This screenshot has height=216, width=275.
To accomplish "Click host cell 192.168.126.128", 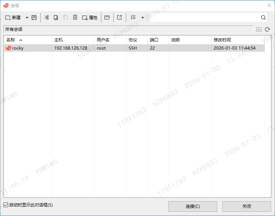I will click(x=71, y=48).
